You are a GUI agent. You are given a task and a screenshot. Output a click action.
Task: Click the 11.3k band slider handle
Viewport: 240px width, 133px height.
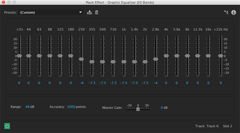198,56
